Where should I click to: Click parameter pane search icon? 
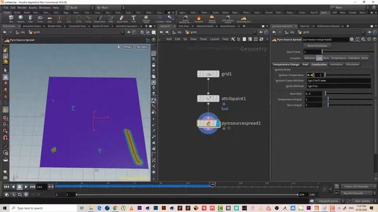pos(363,39)
